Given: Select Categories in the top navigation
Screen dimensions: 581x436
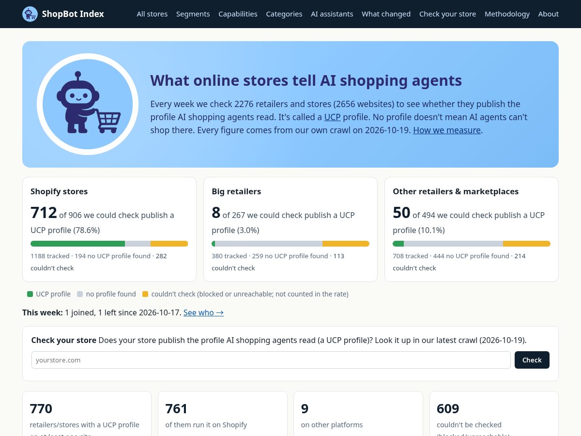Looking at the screenshot, I should point(284,14).
